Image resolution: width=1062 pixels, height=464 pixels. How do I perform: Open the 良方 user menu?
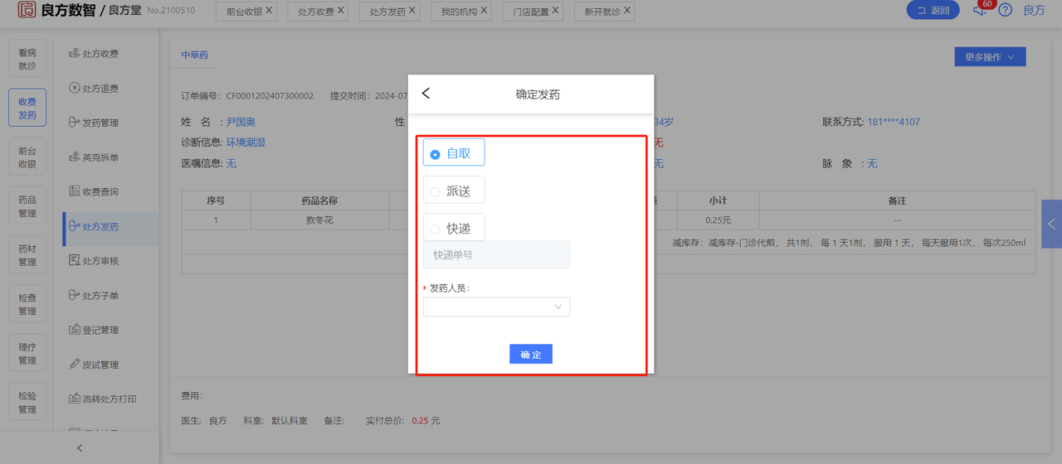(x=1034, y=10)
